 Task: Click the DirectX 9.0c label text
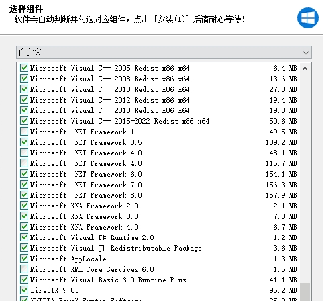pos(54,290)
